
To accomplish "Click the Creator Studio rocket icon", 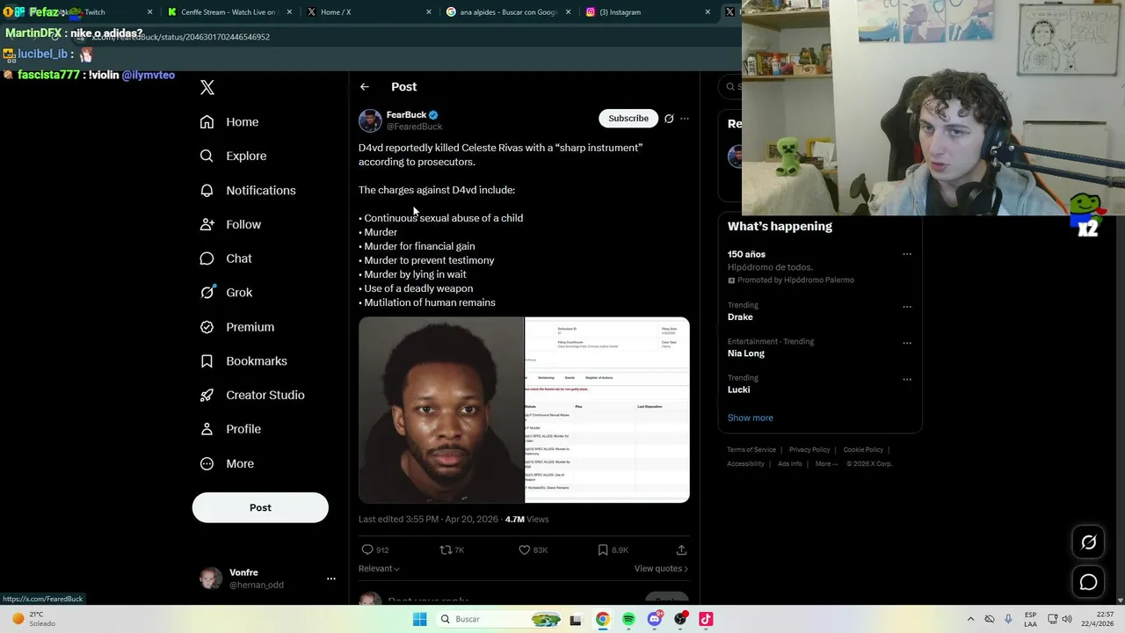I will point(207,395).
